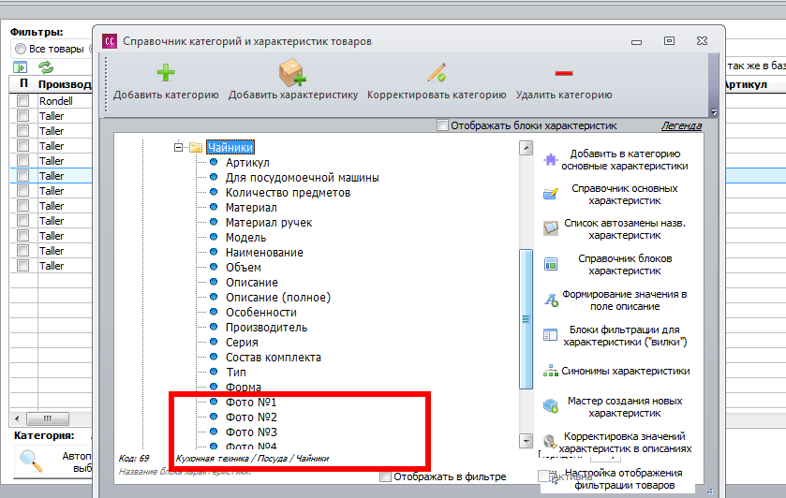Select Состав комплекта in the tree
The height and width of the screenshot is (498, 786).
pos(274,358)
